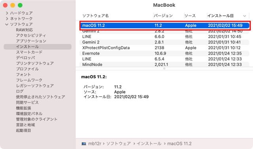Viewport: 253px width, 149px height.
Task: Click version 2138 cell
Action: pyautogui.click(x=159, y=48)
